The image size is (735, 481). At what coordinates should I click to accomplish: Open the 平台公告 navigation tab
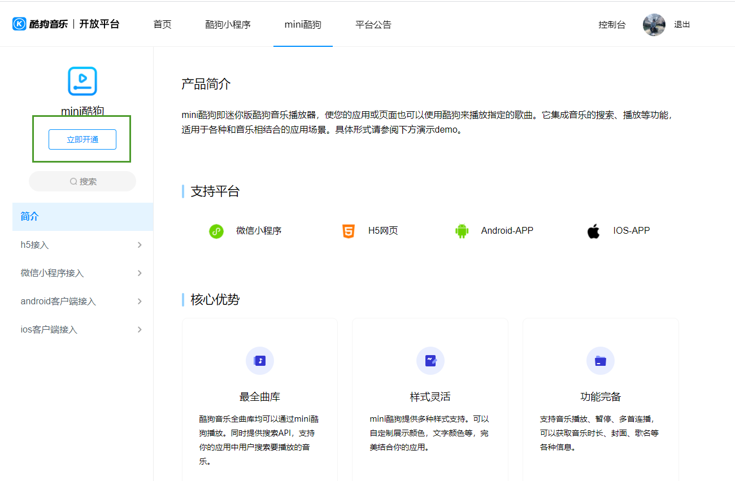pos(373,25)
